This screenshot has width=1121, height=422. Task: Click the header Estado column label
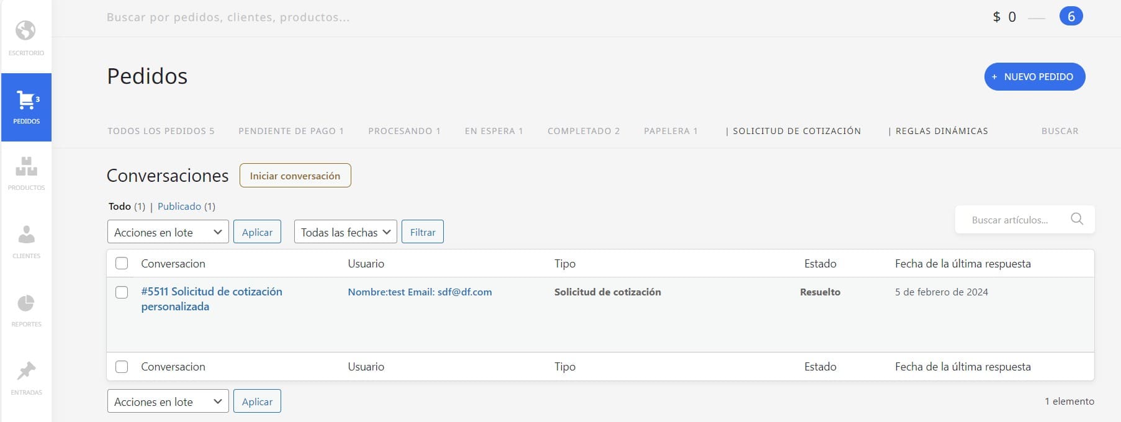pos(820,263)
